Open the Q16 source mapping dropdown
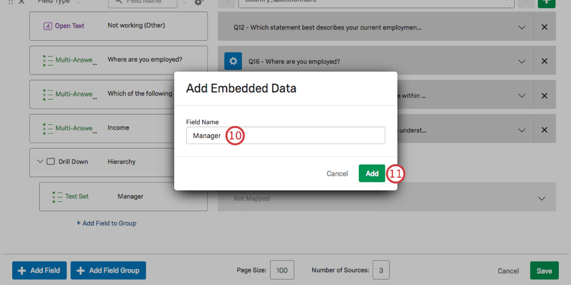571x285 pixels. (522, 62)
